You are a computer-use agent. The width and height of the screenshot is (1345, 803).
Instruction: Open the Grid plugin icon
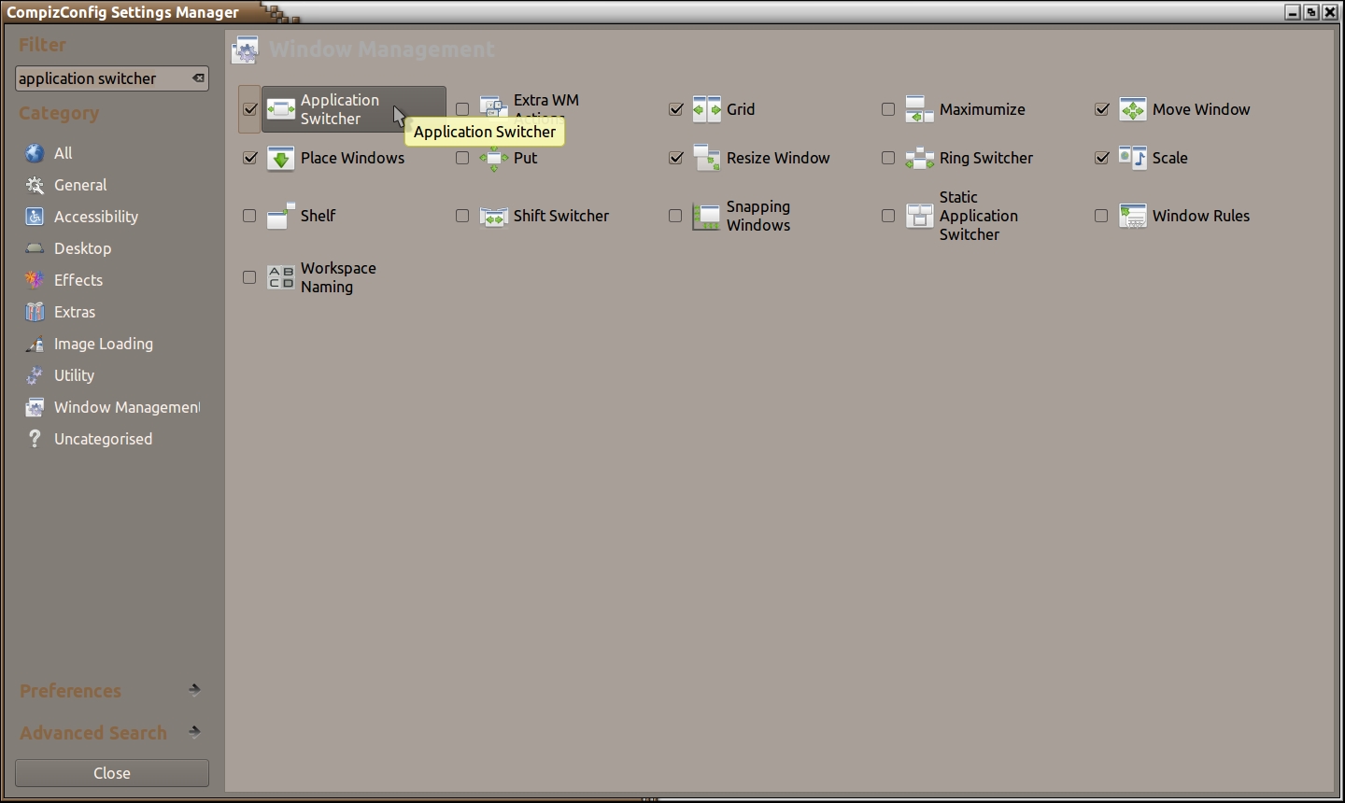tap(707, 109)
